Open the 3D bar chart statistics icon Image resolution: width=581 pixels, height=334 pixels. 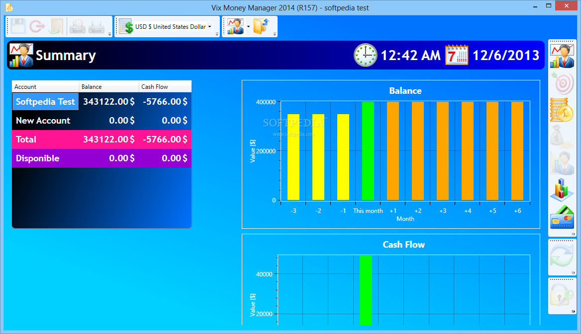pos(562,190)
